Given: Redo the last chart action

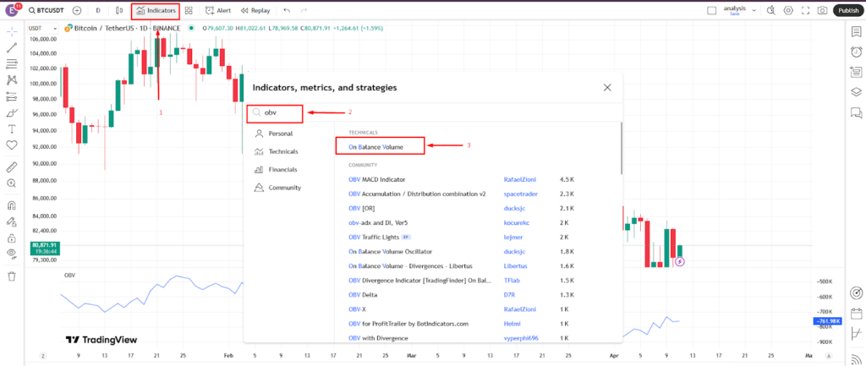Looking at the screenshot, I should pos(304,10).
